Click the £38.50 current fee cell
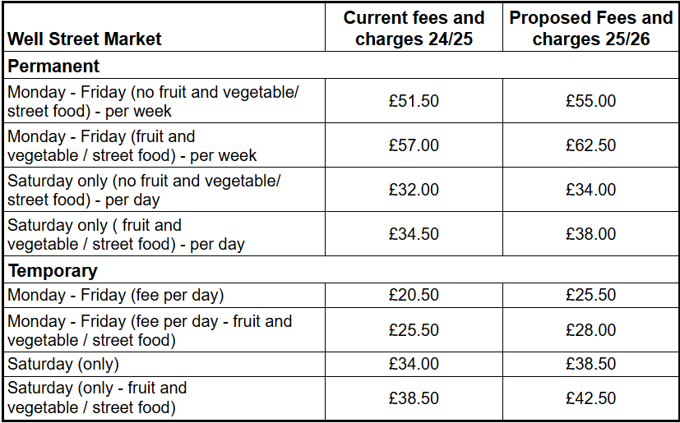This screenshot has height=423, width=680. tap(414, 398)
